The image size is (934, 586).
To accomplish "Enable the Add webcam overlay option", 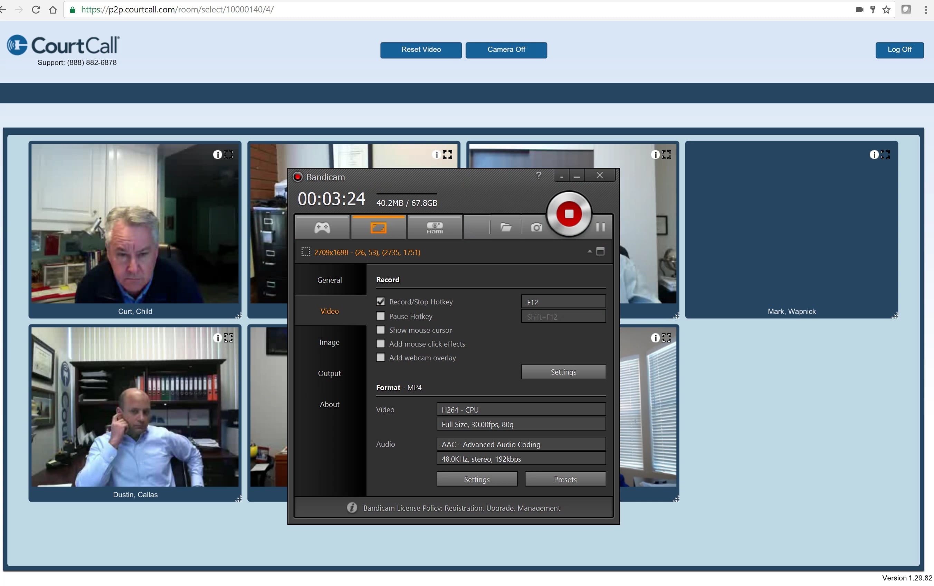I will tap(381, 357).
